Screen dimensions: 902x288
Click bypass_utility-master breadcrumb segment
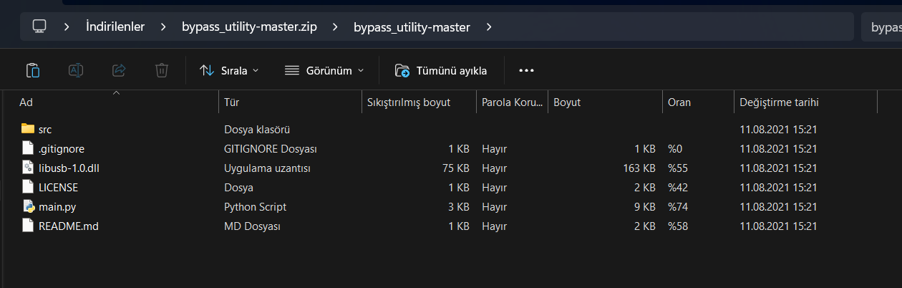[412, 27]
